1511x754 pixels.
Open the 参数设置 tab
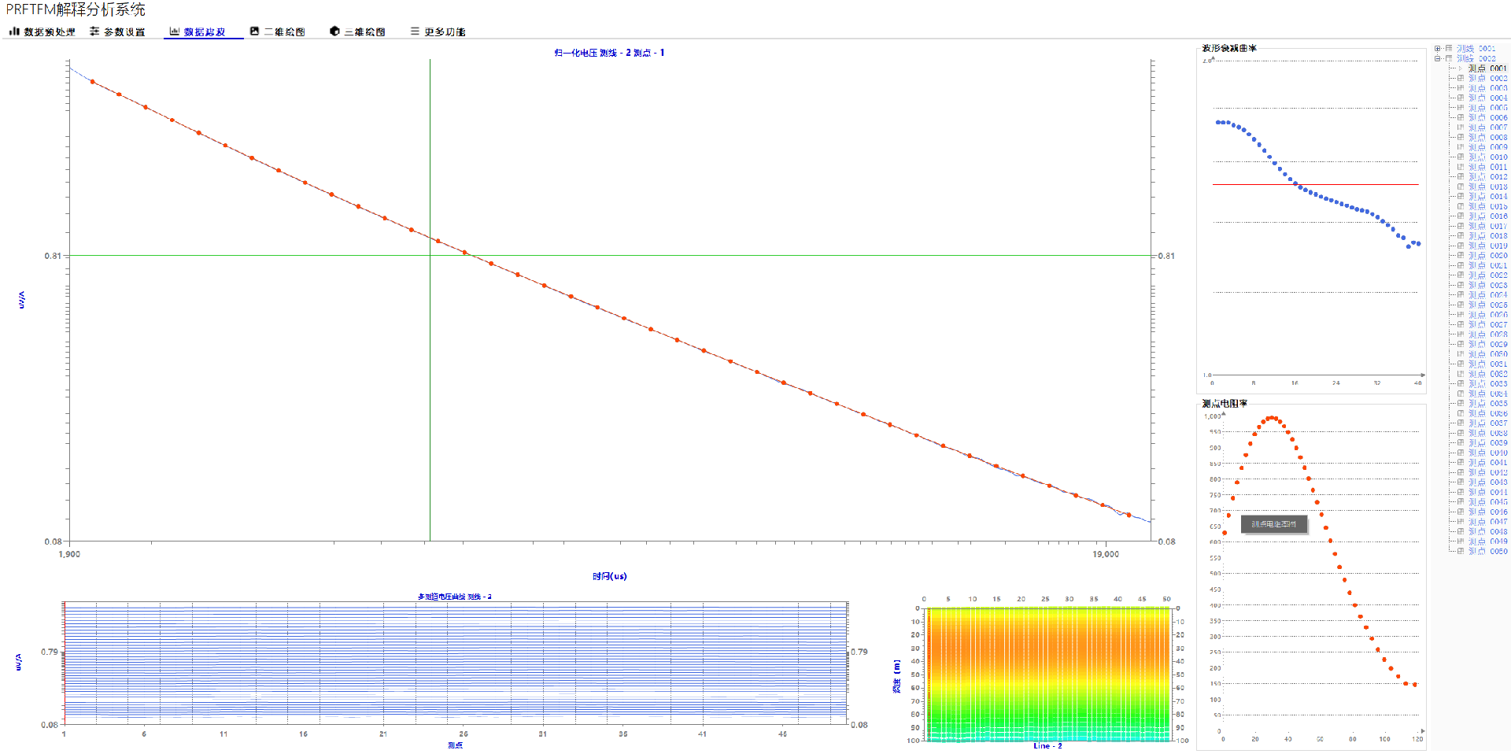pyautogui.click(x=124, y=32)
